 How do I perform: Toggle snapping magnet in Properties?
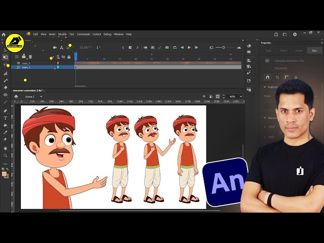(x=268, y=77)
